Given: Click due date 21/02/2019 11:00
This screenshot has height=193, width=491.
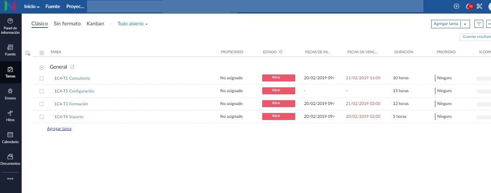Looking at the screenshot, I should [363, 78].
